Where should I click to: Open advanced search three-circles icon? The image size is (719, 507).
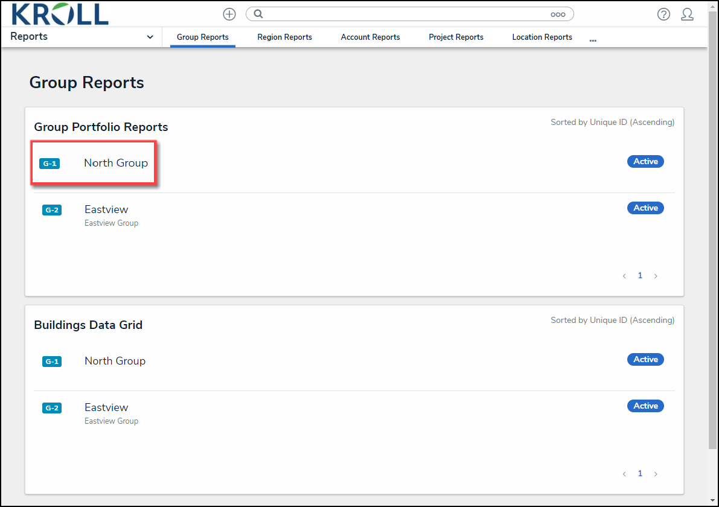pos(558,14)
